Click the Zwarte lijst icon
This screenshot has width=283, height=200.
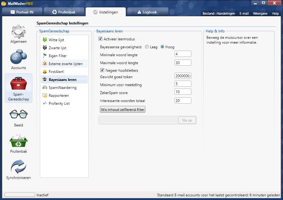tap(44, 48)
